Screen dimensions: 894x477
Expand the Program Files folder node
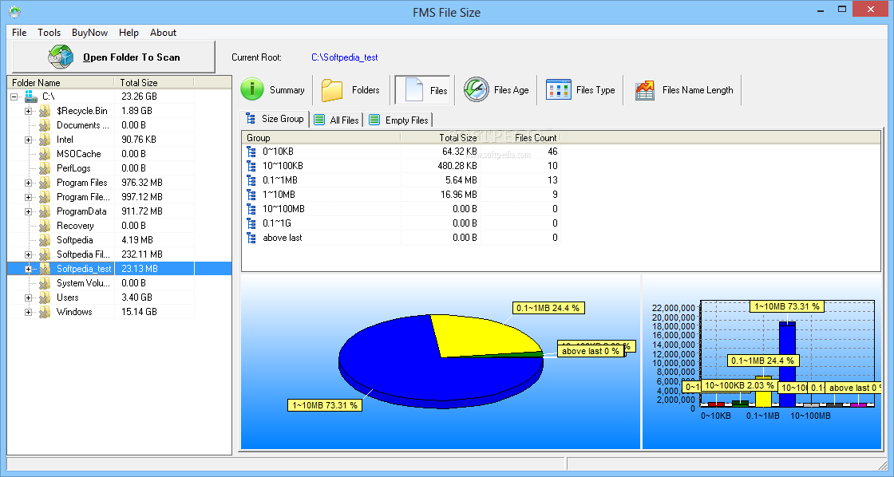(28, 183)
